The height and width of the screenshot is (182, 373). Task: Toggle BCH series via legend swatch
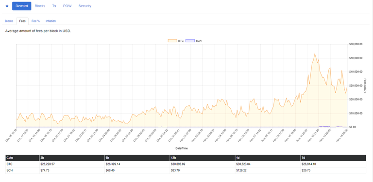190,41
